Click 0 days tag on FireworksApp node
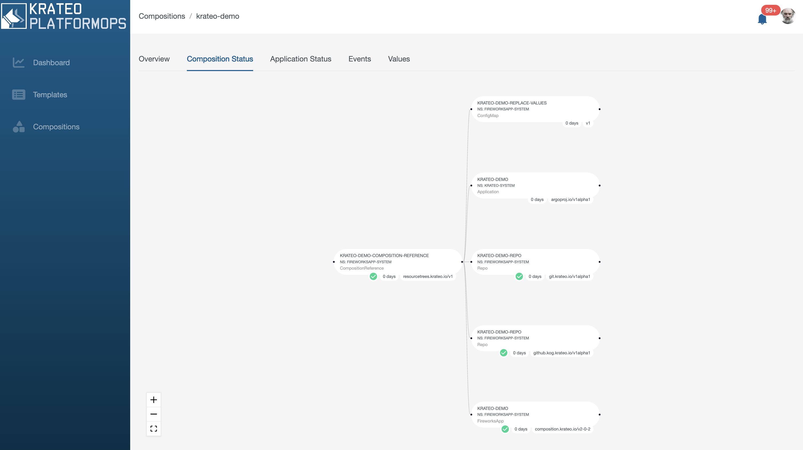 (521, 429)
